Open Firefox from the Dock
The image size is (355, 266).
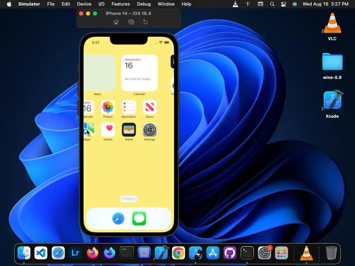93,252
